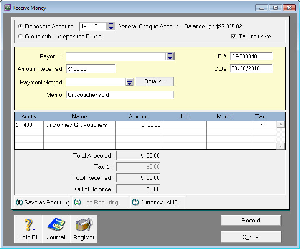Open the Register icon button
Screen dimensions: 300x249
tap(84, 229)
